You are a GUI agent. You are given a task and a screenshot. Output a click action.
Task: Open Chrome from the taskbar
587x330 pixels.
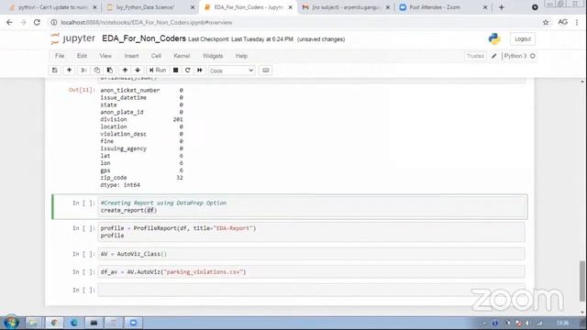tap(54, 323)
